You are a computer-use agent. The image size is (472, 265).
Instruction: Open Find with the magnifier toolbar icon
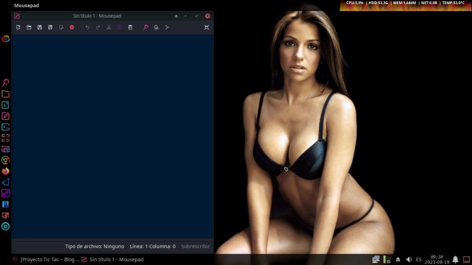pos(146,28)
